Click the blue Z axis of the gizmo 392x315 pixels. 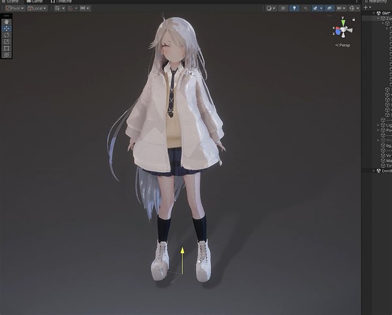click(x=338, y=32)
